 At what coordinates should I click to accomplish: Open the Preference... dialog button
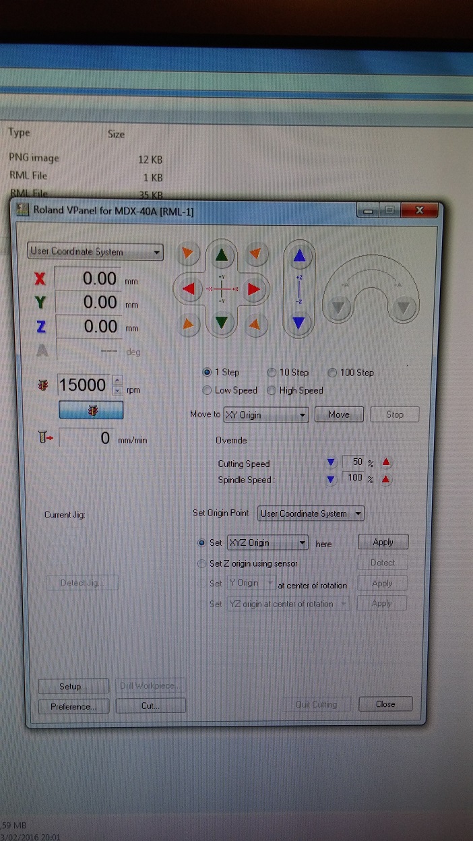pyautogui.click(x=73, y=706)
